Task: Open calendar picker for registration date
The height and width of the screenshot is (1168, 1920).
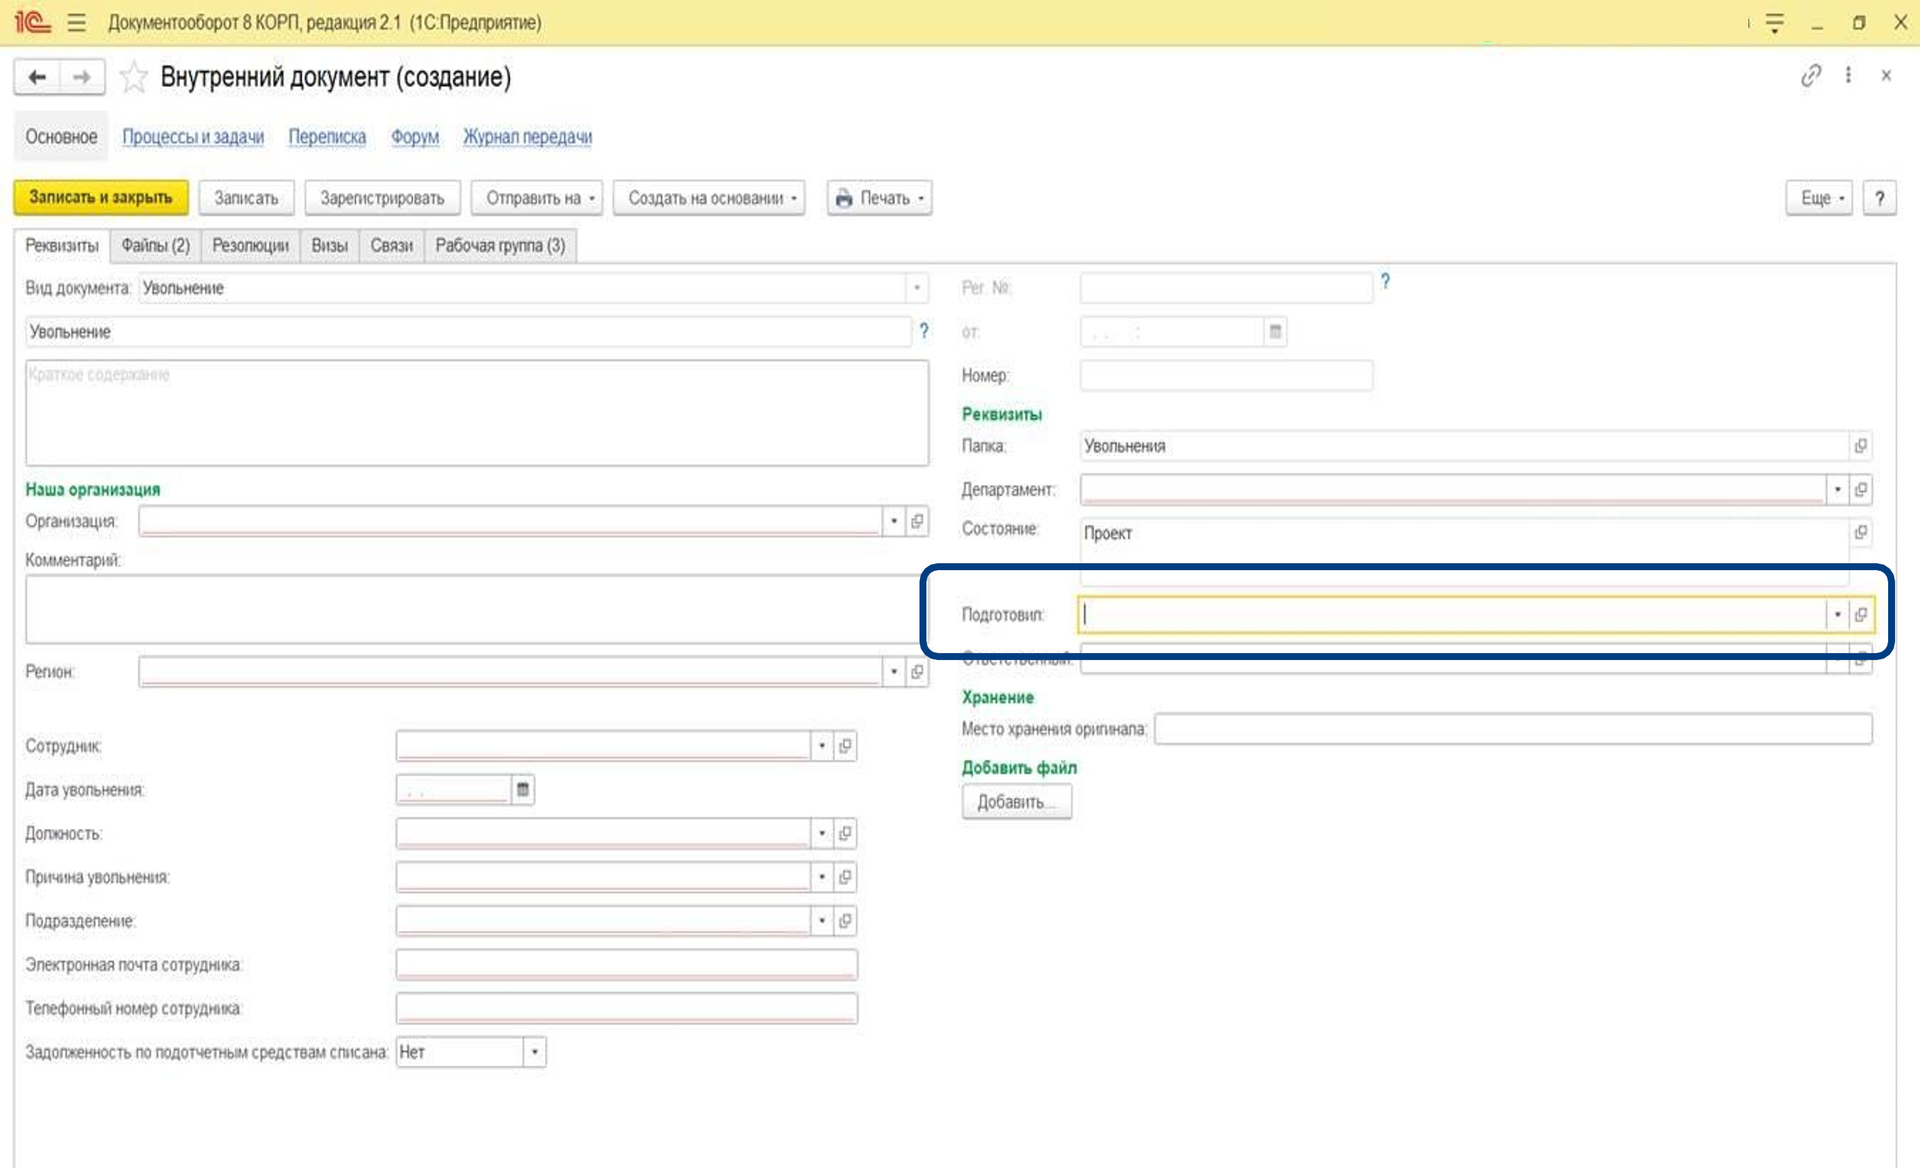Action: (x=1275, y=331)
